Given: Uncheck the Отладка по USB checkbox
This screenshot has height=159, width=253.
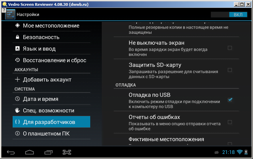Looking at the screenshot, I should (230, 99).
